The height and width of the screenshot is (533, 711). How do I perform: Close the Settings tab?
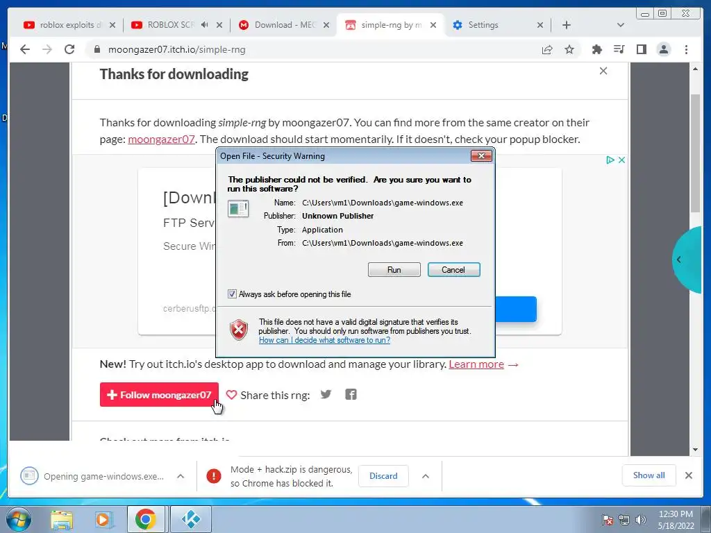tap(540, 25)
